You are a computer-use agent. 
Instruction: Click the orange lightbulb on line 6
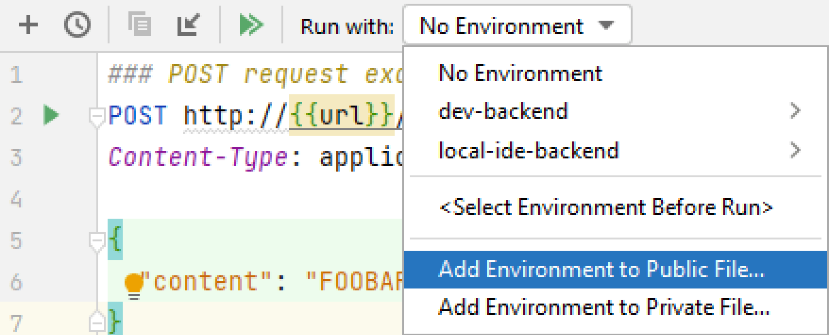(x=133, y=284)
